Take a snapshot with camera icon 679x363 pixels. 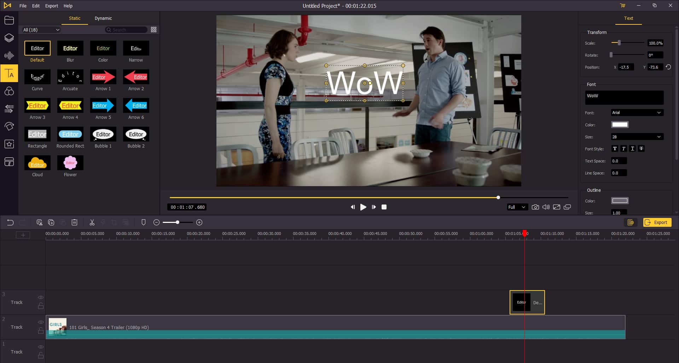pos(535,207)
